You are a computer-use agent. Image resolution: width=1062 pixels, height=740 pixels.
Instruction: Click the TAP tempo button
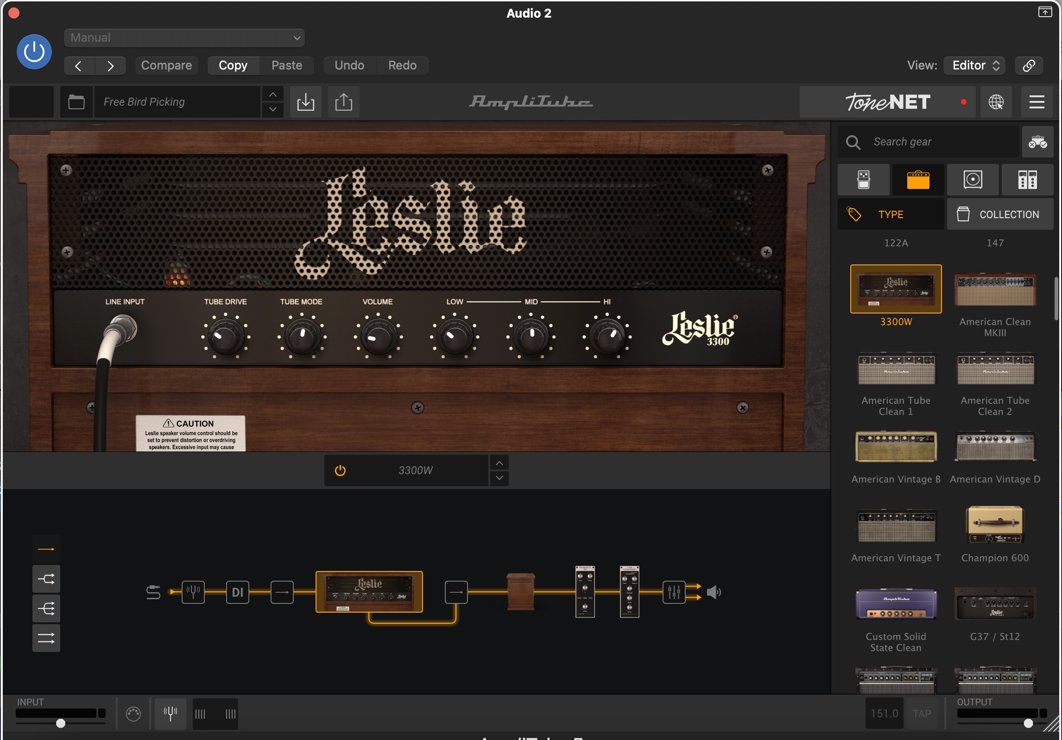pos(922,714)
